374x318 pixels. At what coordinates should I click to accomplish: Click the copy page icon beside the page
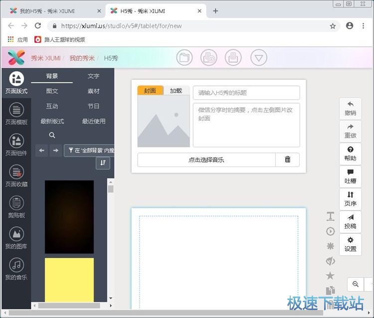(330, 291)
